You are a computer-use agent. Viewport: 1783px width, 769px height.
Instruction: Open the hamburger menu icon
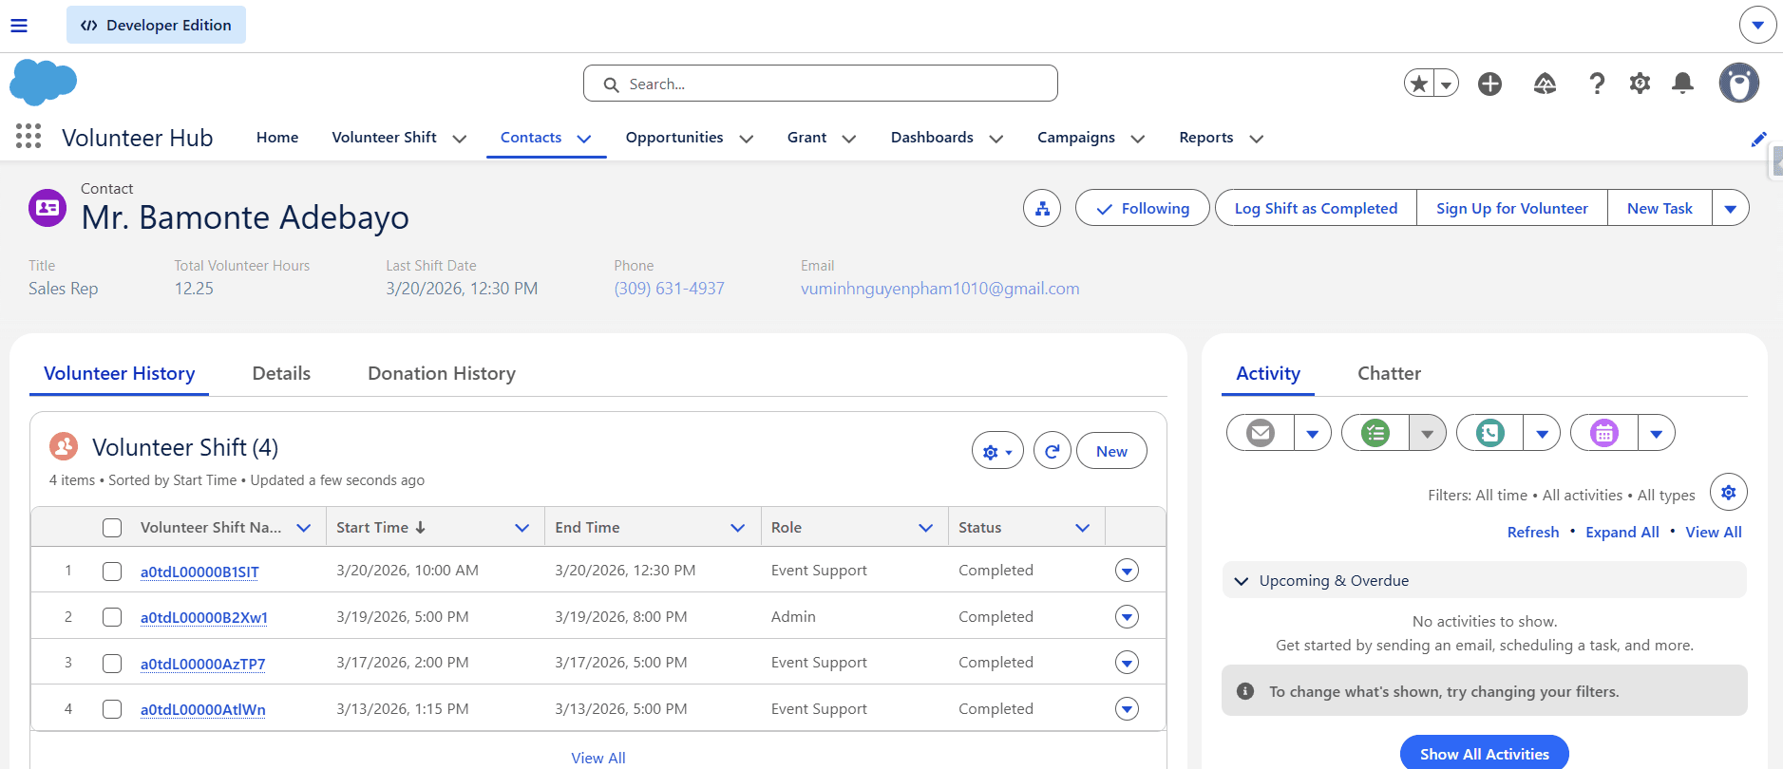(x=19, y=26)
